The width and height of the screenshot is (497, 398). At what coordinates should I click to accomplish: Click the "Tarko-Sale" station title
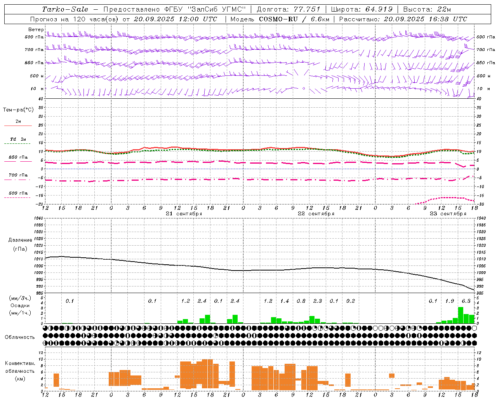click(65, 9)
